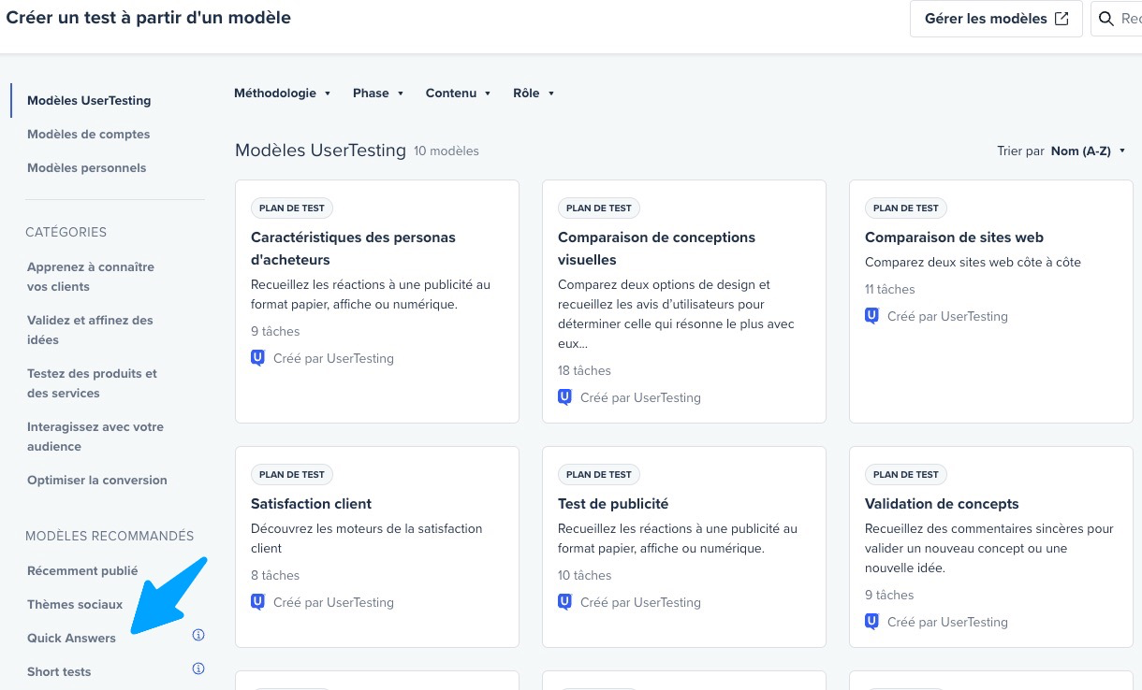1142x690 pixels.
Task: Click "Comparez deux sites web côte à côte" description
Action: 973,263
